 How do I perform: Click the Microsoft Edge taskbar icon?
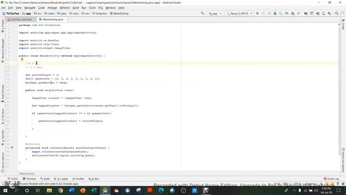click(x=161, y=190)
